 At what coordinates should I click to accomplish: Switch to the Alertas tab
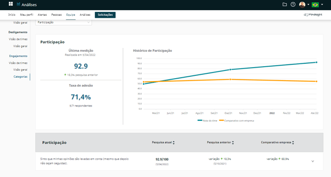point(42,15)
